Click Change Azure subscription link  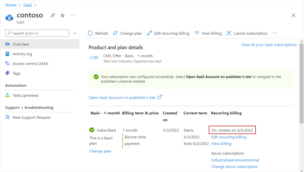tap(235, 167)
